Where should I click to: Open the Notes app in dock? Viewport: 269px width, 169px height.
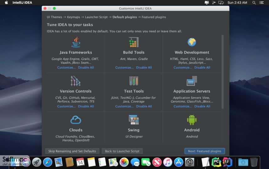[x=91, y=162]
